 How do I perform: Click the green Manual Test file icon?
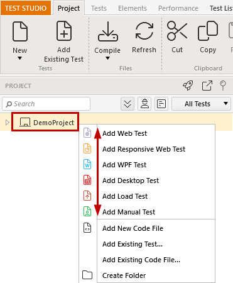(87, 211)
